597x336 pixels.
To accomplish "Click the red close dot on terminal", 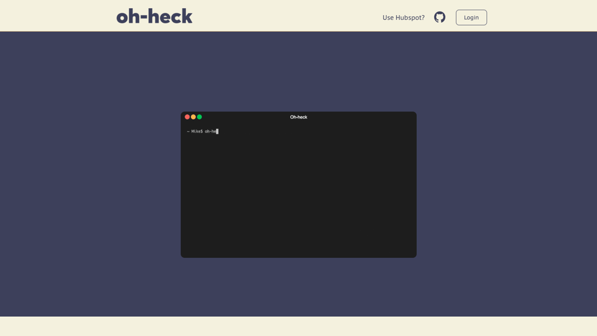I will point(187,117).
